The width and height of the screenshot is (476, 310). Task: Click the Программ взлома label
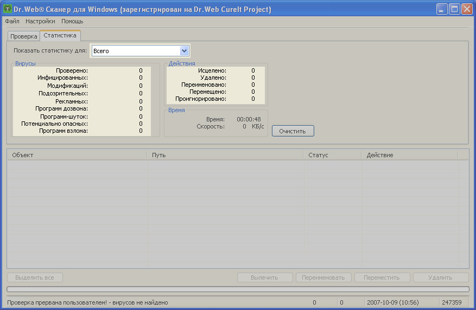[x=64, y=131]
